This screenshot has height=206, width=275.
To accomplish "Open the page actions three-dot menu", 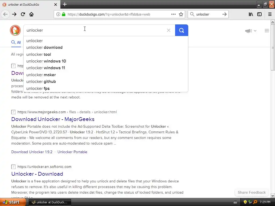I will [x=173, y=14].
